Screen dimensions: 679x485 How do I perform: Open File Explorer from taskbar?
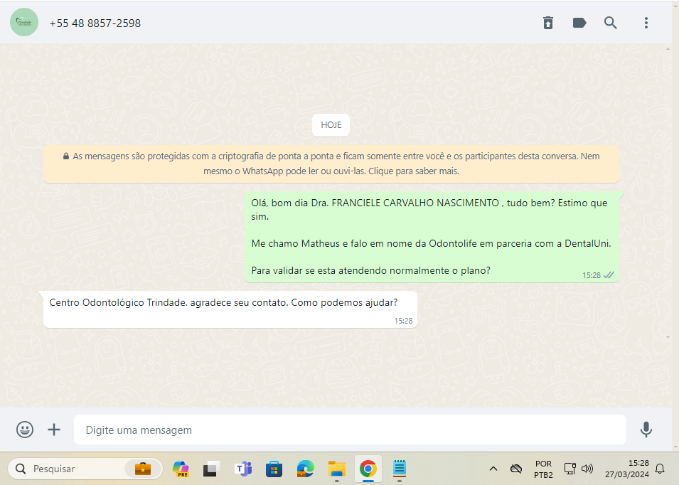pyautogui.click(x=336, y=469)
